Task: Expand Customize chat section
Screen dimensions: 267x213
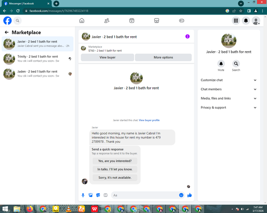Action: 229,80
